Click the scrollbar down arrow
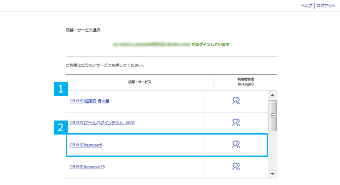340x185 pixels. click(273, 174)
